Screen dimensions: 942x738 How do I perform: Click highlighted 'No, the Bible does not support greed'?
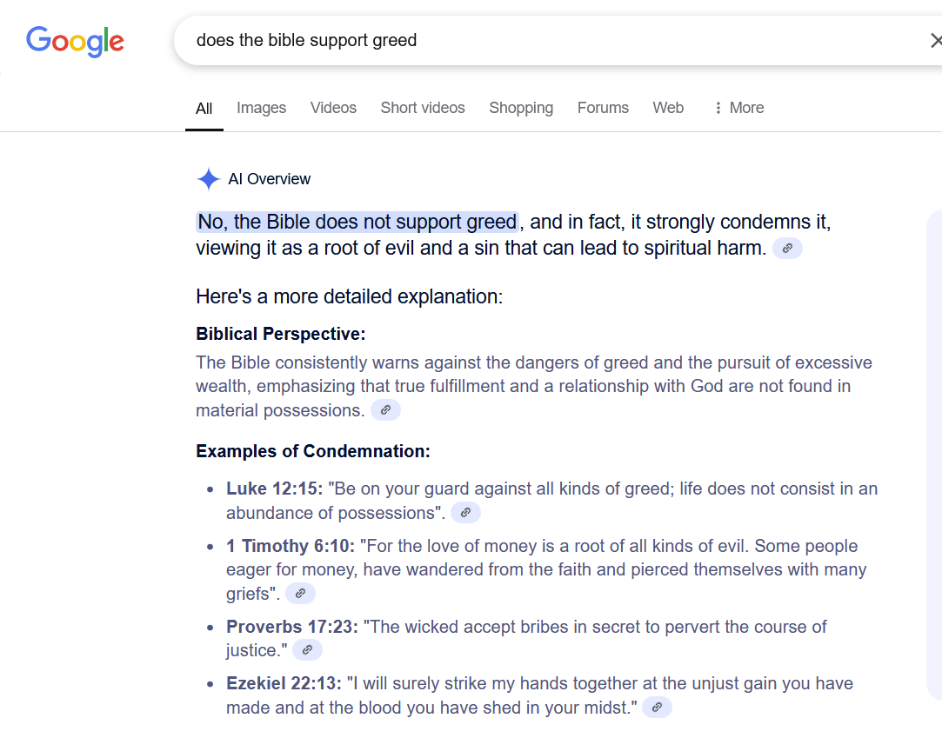click(x=357, y=223)
